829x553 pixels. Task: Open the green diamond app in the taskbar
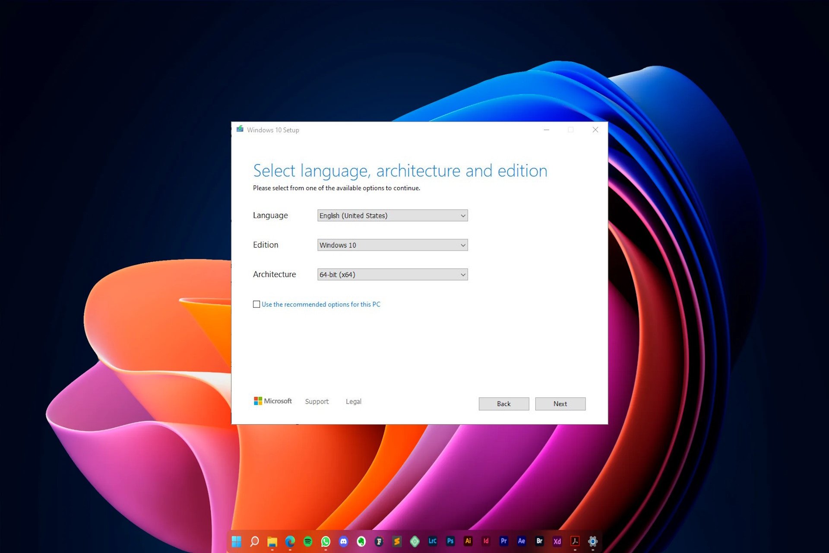[x=414, y=541]
